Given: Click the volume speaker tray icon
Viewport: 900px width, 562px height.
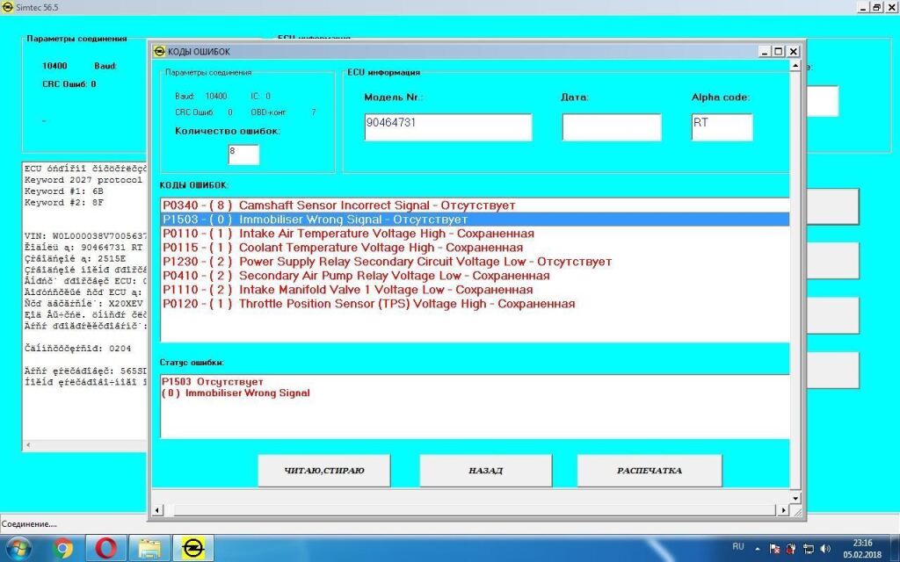Looking at the screenshot, I should click(824, 548).
